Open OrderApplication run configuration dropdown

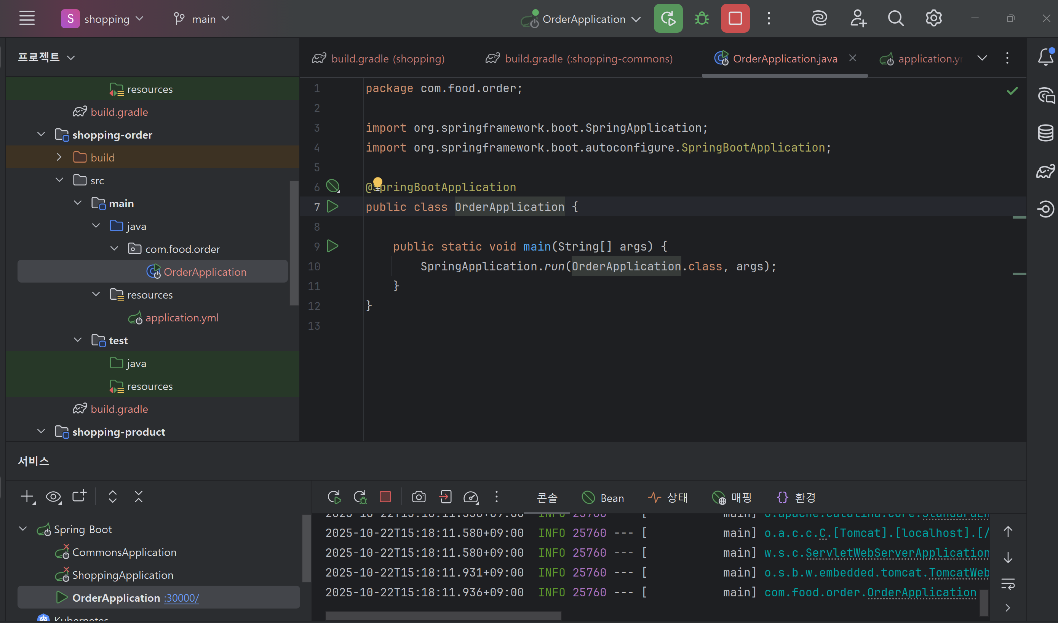coord(583,19)
